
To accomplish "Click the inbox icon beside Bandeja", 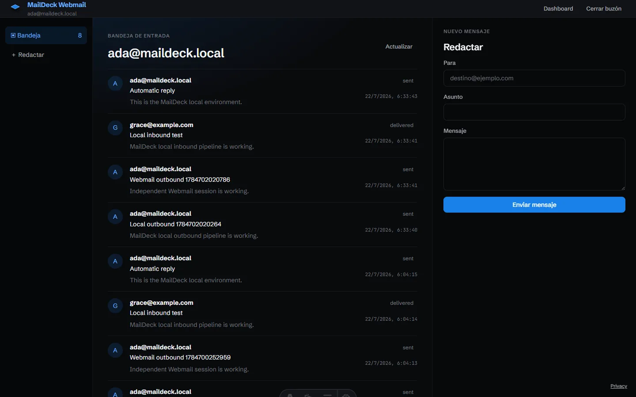I will (x=13, y=35).
